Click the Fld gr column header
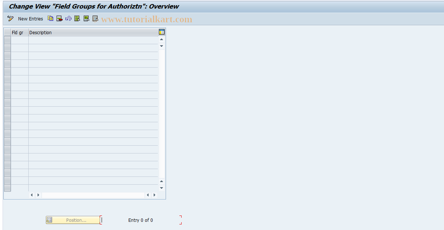Viewport: 444px width, 230px height. pyautogui.click(x=19, y=32)
